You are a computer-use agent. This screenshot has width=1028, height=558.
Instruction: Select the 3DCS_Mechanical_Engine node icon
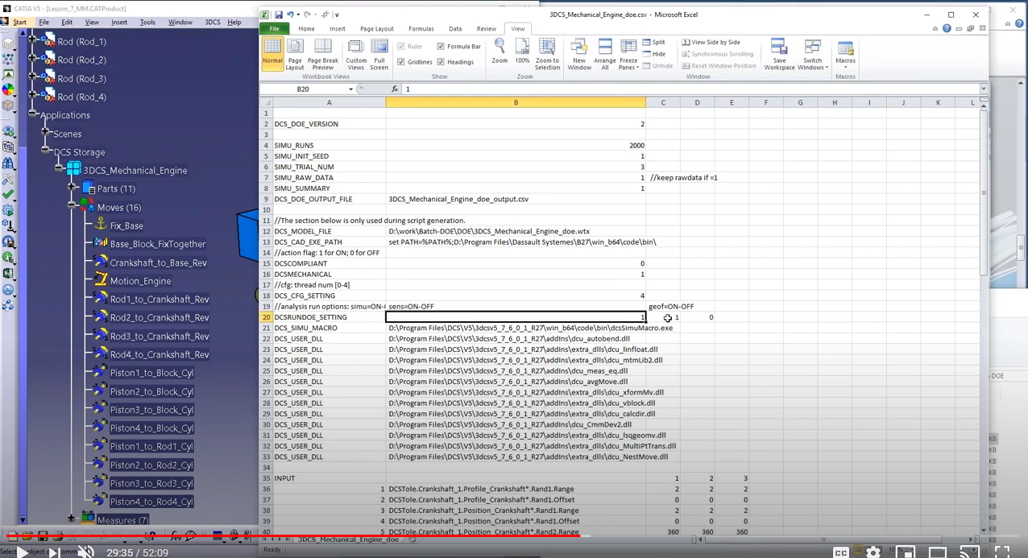point(73,170)
